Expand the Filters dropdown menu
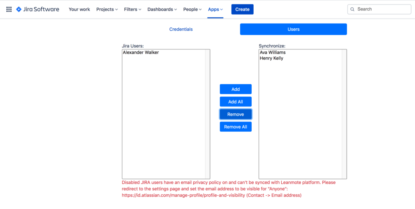Viewport: 415px width, 209px height. (133, 9)
